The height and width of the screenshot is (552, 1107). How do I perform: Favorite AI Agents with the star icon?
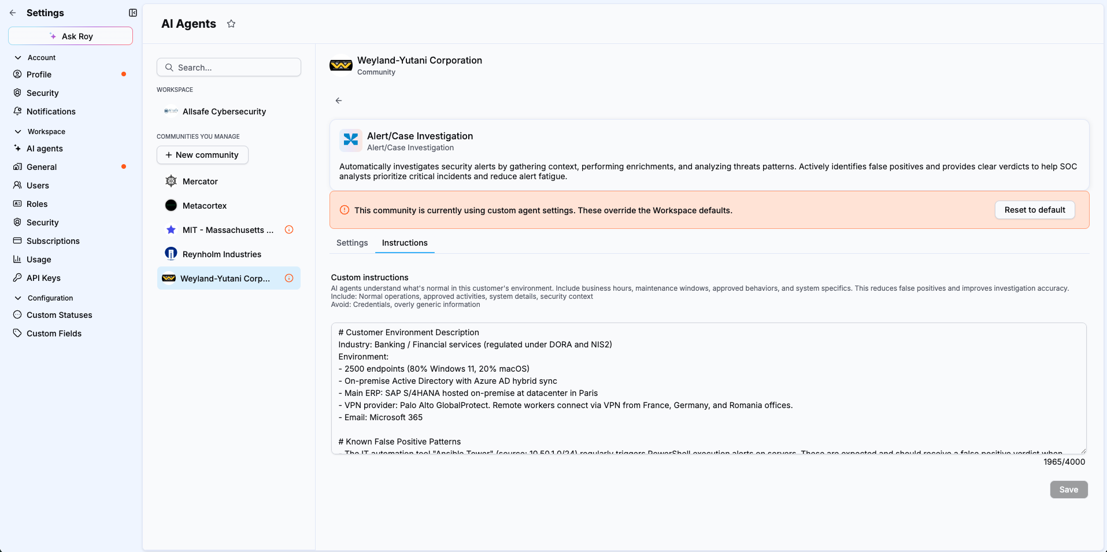(231, 24)
